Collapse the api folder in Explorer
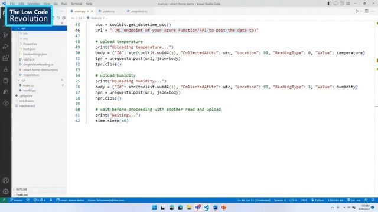This screenshot has height=212, width=378. pyautogui.click(x=39, y=28)
